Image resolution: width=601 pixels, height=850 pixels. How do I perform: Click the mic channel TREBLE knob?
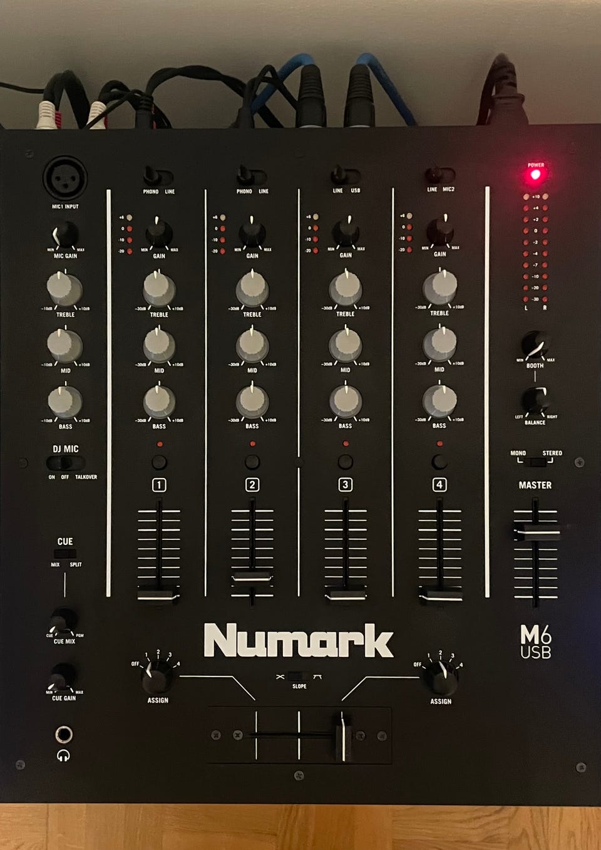[x=64, y=289]
